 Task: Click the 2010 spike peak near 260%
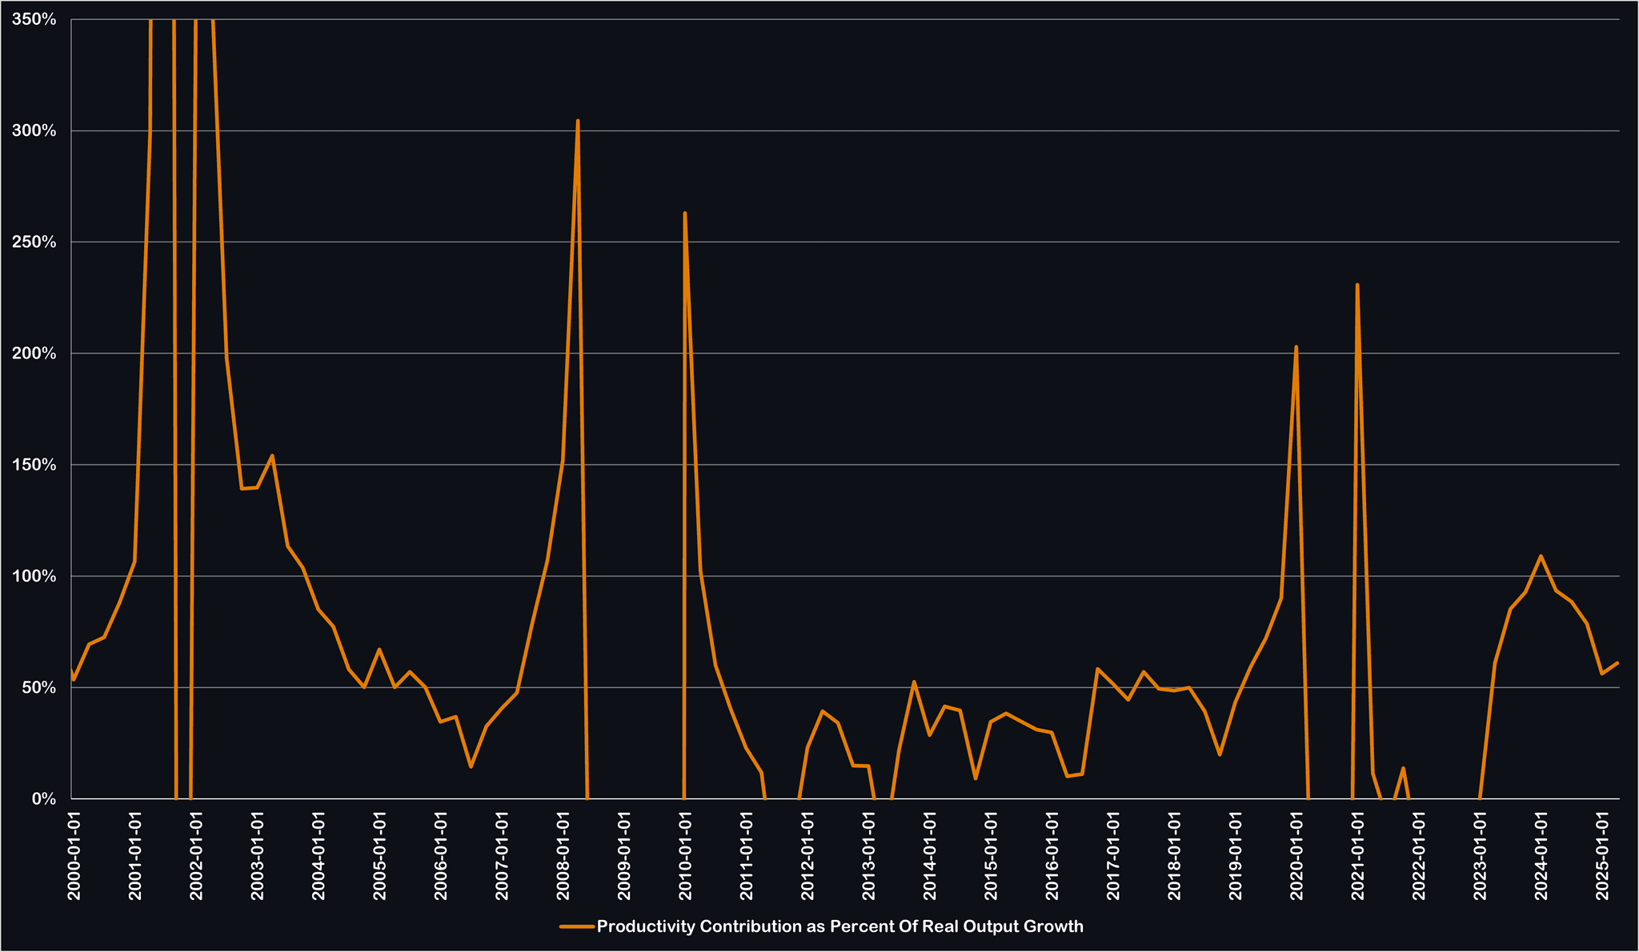[685, 213]
